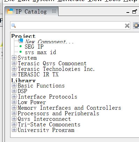Screen dimensions: 139x142
Task: Select the University Program label
Action: click(46, 130)
